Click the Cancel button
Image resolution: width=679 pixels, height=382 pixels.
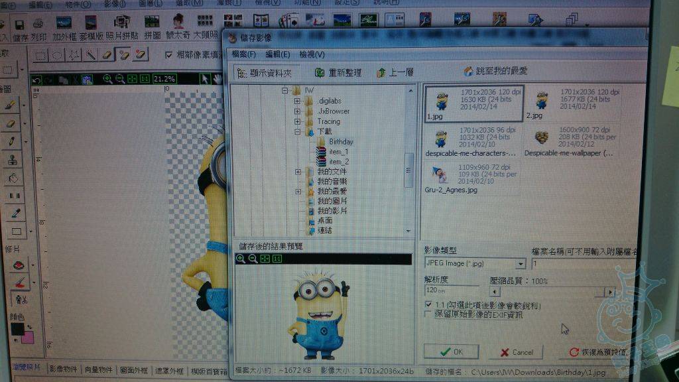[x=517, y=351]
